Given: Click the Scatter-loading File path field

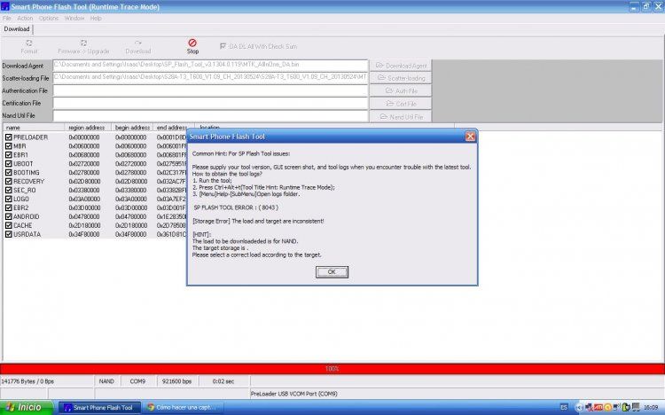Looking at the screenshot, I should click(x=210, y=78).
